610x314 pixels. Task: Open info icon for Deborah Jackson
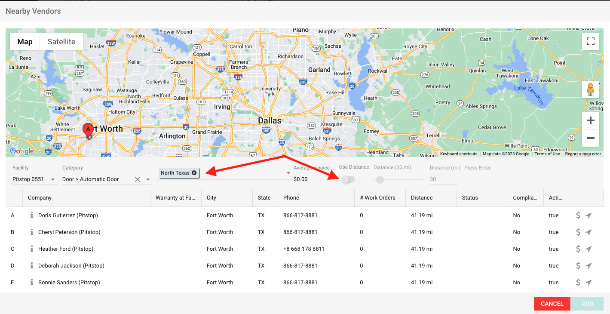pyautogui.click(x=31, y=266)
